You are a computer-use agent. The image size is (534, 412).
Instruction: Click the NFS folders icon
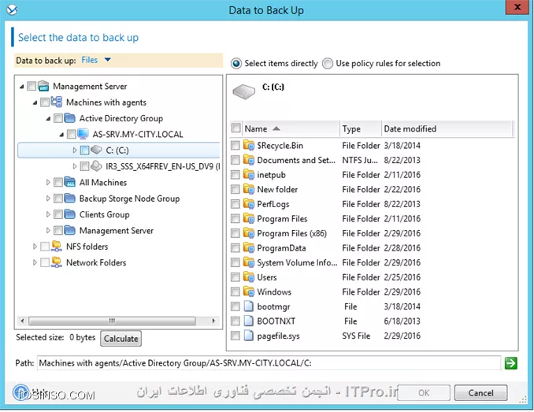(57, 246)
